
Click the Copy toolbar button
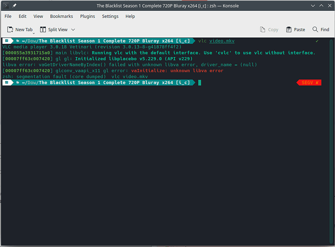coord(269,30)
